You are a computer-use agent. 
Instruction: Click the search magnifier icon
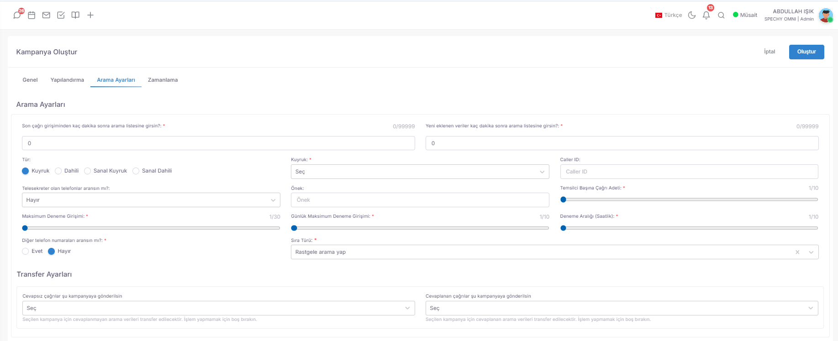pyautogui.click(x=721, y=15)
